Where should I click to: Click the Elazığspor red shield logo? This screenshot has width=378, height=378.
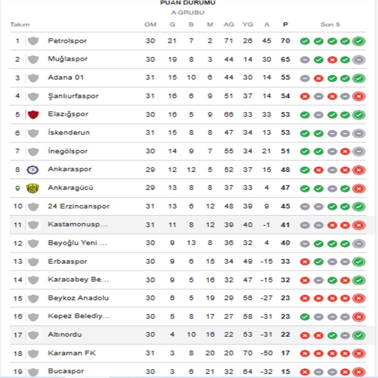[33, 114]
